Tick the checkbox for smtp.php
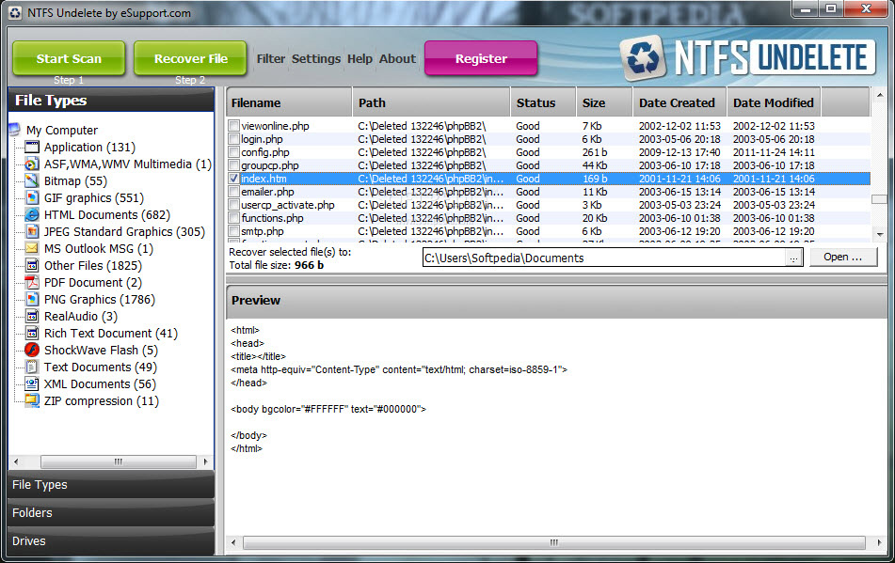This screenshot has height=563, width=895. point(234,231)
